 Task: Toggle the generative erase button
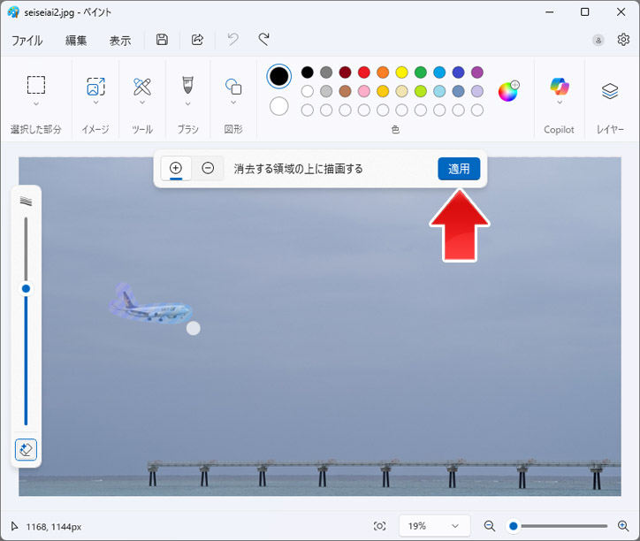26,450
